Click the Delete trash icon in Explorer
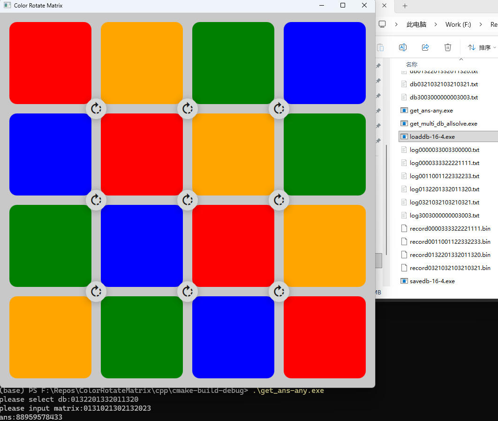The height and width of the screenshot is (421, 498). click(448, 47)
